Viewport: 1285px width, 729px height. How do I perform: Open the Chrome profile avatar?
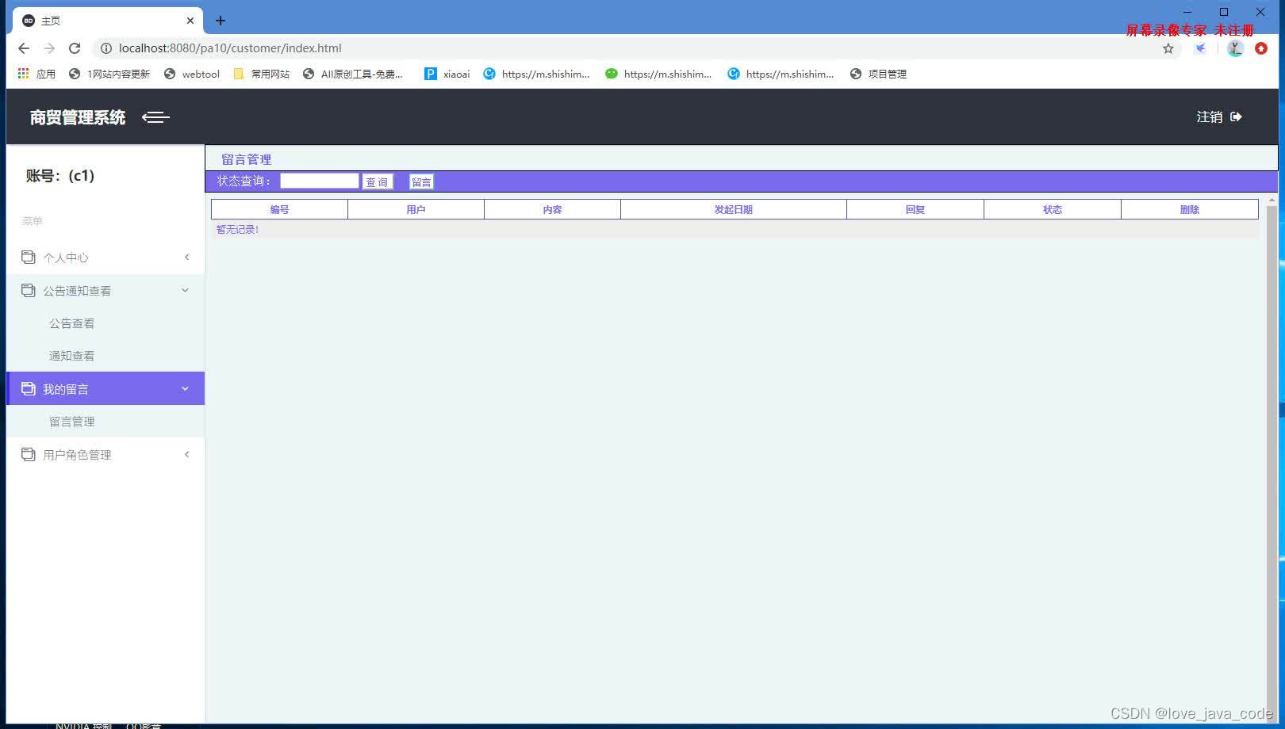pos(1235,48)
